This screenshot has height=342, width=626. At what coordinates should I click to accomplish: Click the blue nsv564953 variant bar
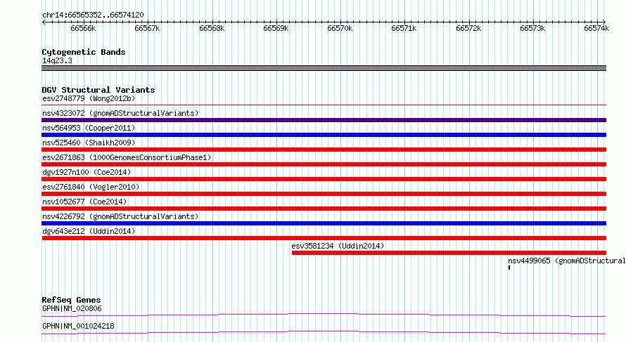(324, 135)
